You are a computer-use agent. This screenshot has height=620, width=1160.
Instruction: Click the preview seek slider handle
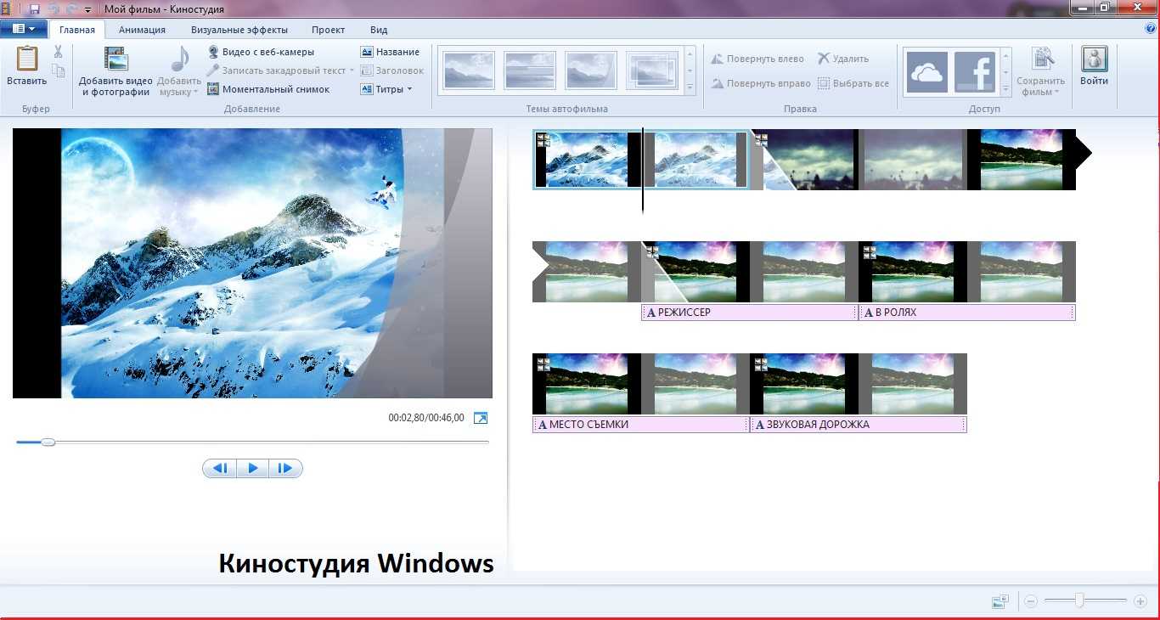click(48, 442)
